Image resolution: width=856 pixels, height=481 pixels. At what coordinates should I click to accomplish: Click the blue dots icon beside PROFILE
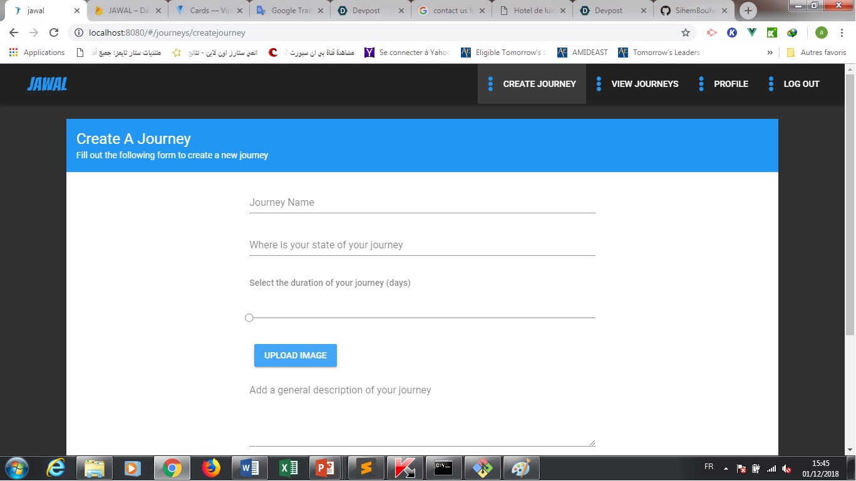click(700, 84)
